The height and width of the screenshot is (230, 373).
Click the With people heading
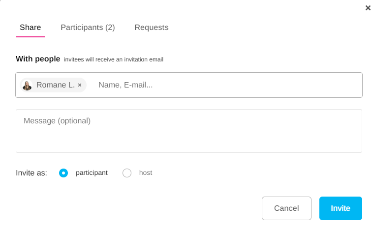pos(38,59)
